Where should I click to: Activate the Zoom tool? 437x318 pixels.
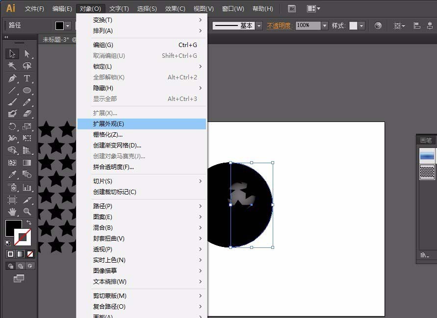pyautogui.click(x=27, y=212)
